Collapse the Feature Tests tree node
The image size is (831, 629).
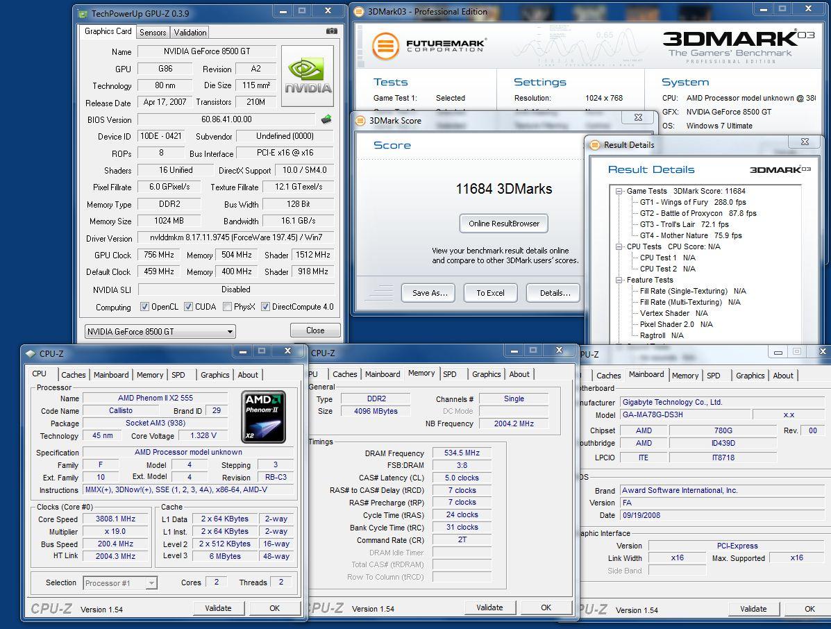(619, 280)
